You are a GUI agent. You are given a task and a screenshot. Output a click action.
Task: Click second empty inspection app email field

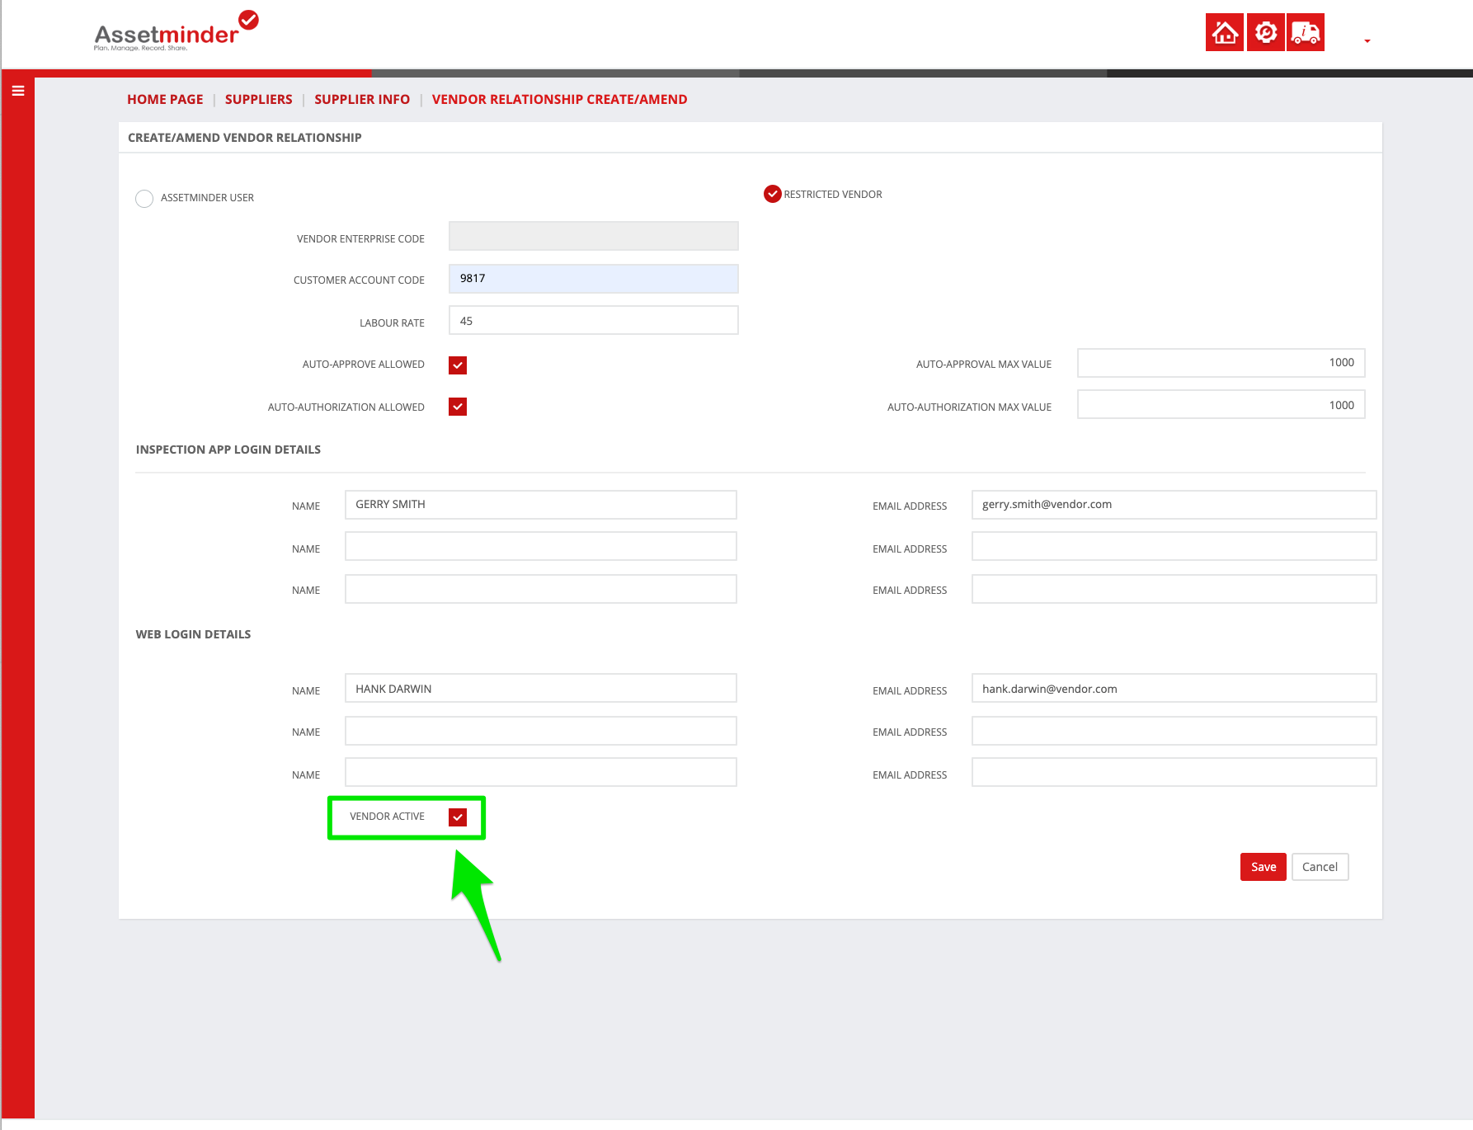1174,546
